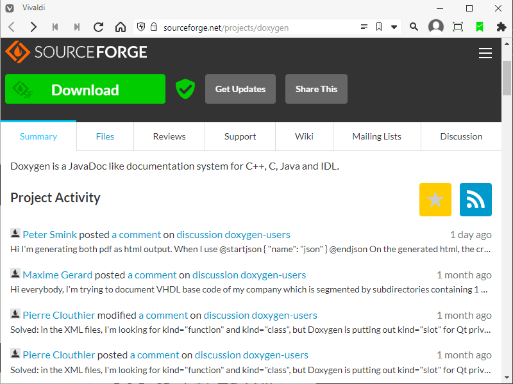Open the home page
The width and height of the screenshot is (513, 384).
click(121, 27)
